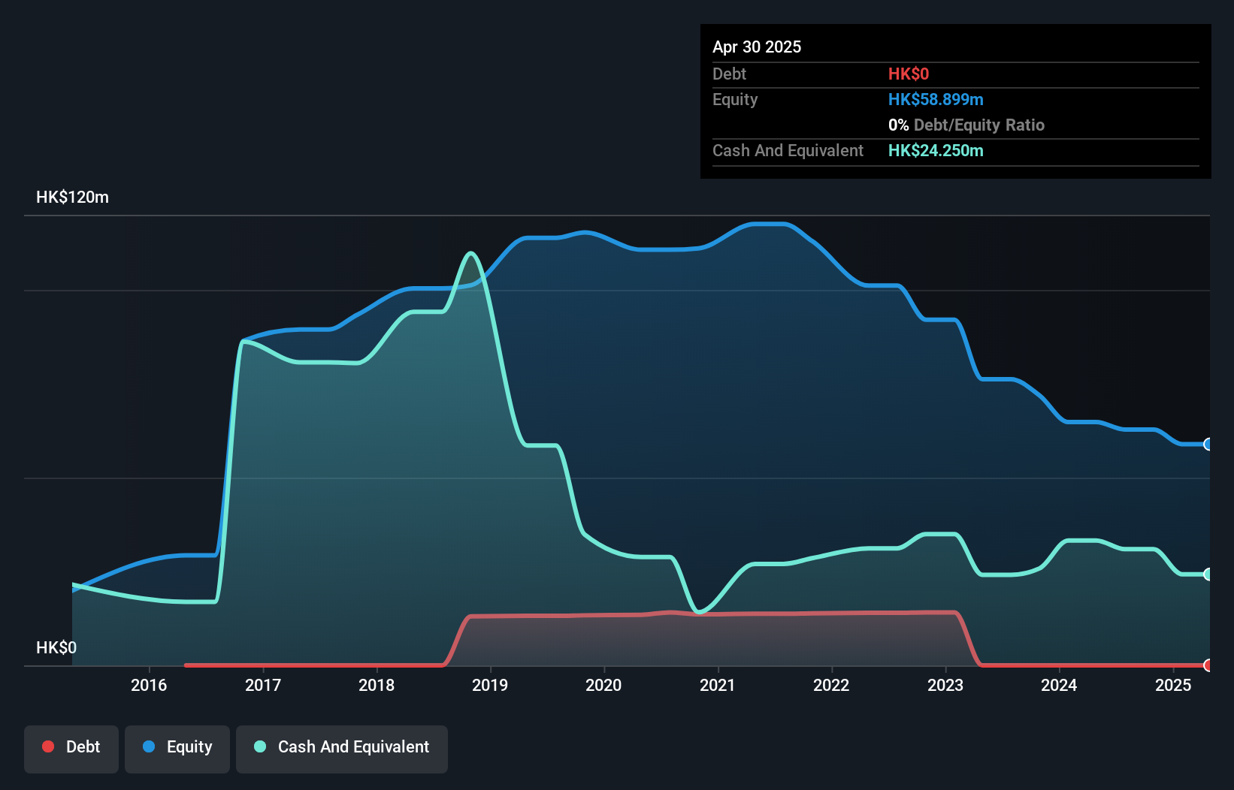This screenshot has height=790, width=1234.
Task: Toggle the Equity series visibility
Action: 177,747
